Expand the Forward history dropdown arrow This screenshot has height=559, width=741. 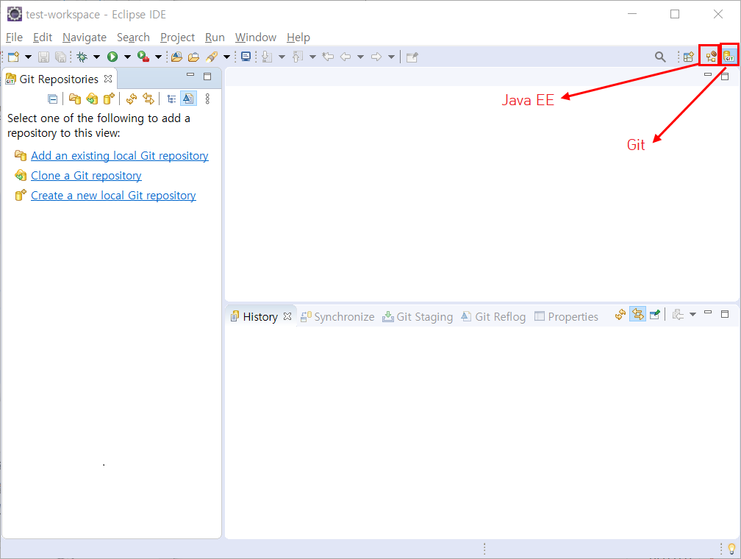[x=391, y=57]
